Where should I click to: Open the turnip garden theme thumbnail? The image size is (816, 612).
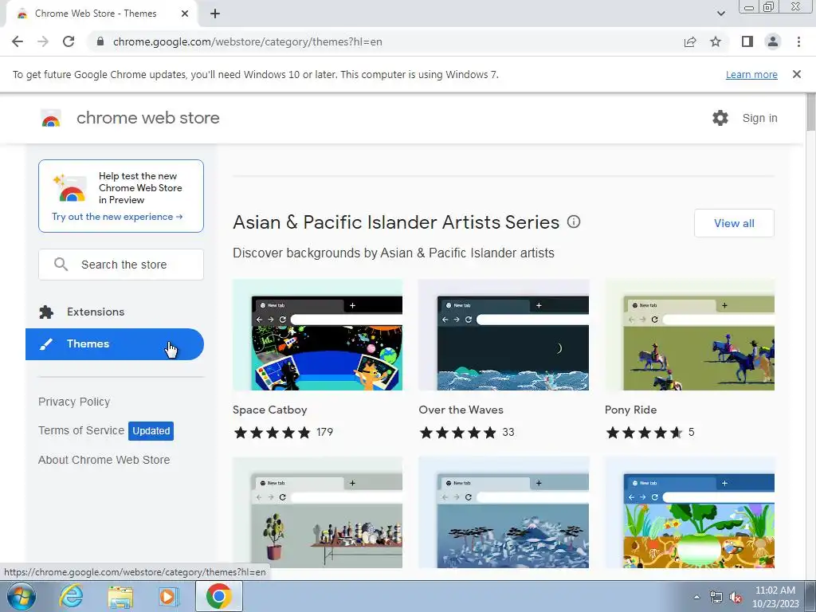(x=689, y=512)
